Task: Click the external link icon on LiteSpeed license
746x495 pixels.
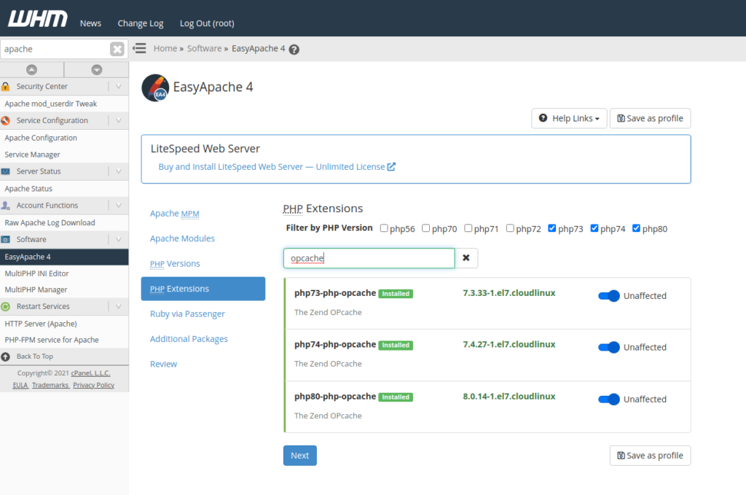Action: (391, 165)
